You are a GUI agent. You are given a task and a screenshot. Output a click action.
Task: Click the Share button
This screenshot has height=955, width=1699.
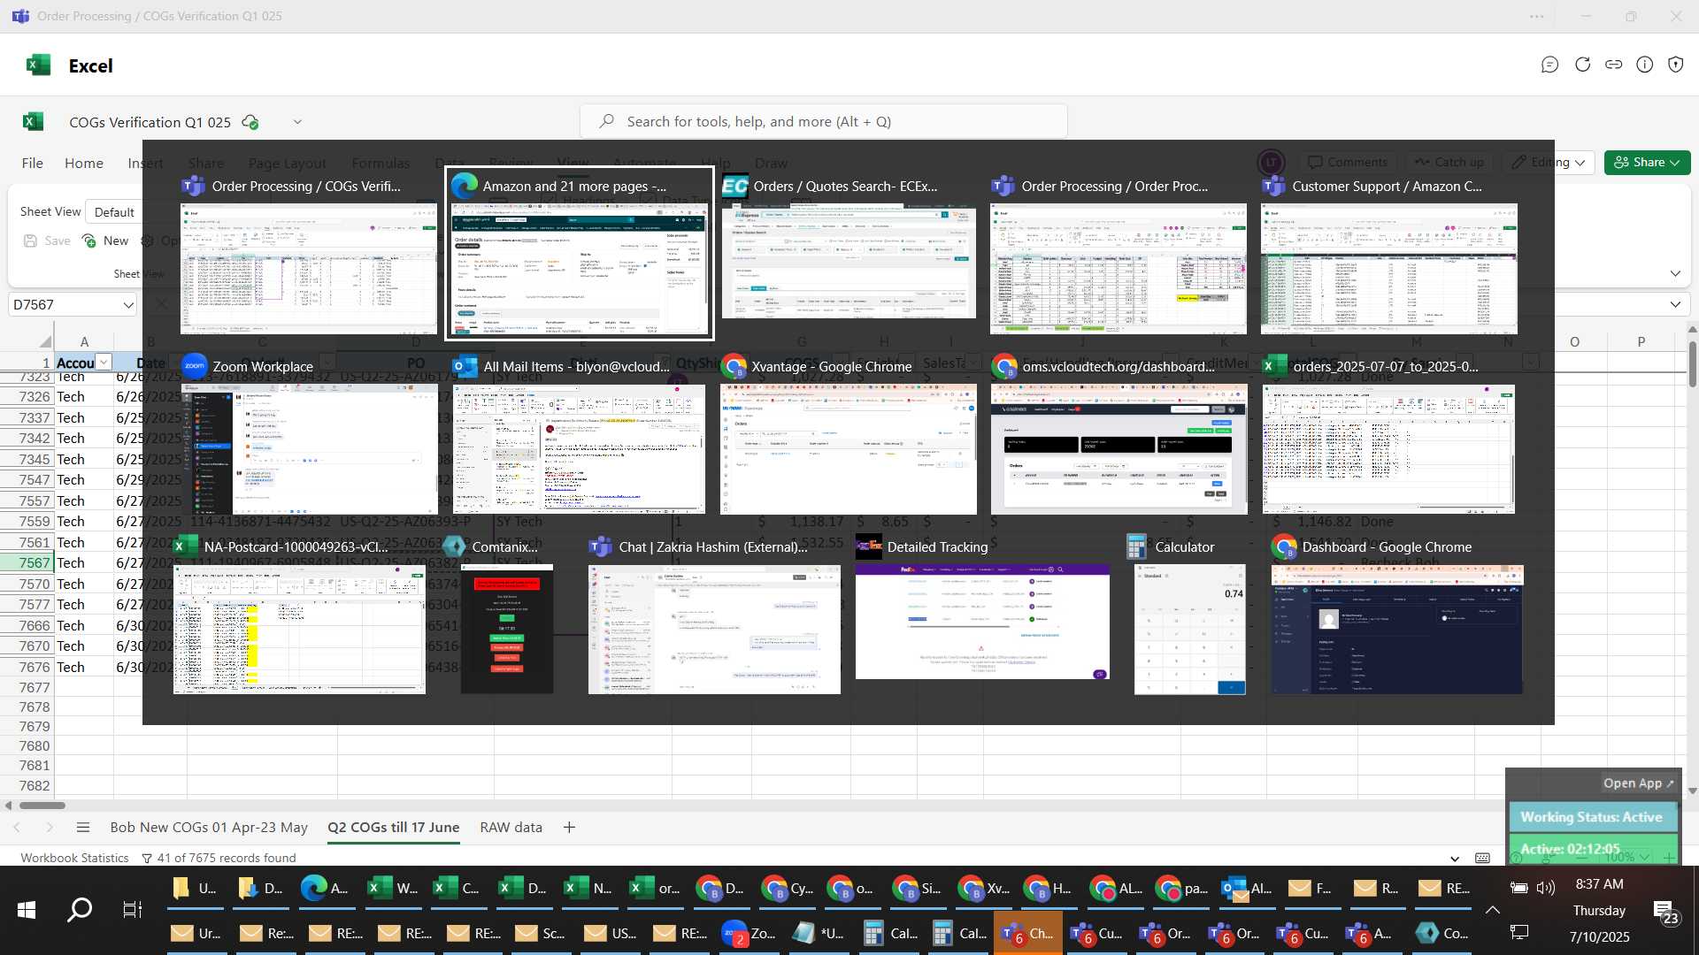[1647, 163]
